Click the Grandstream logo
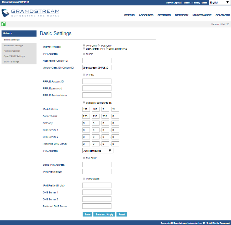231x225 pixels. click(30, 13)
